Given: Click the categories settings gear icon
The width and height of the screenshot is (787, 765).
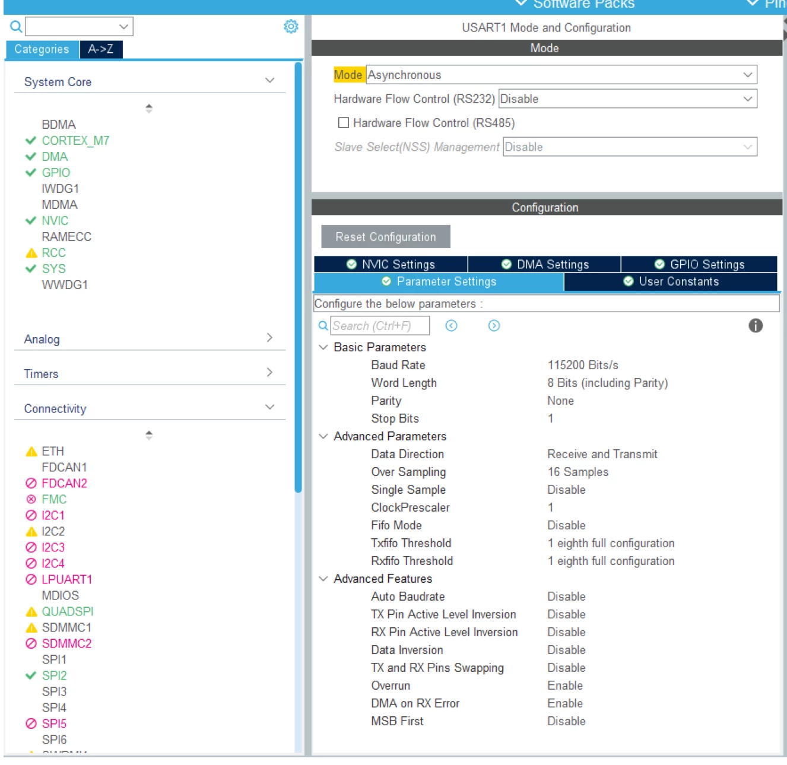Looking at the screenshot, I should [x=291, y=26].
